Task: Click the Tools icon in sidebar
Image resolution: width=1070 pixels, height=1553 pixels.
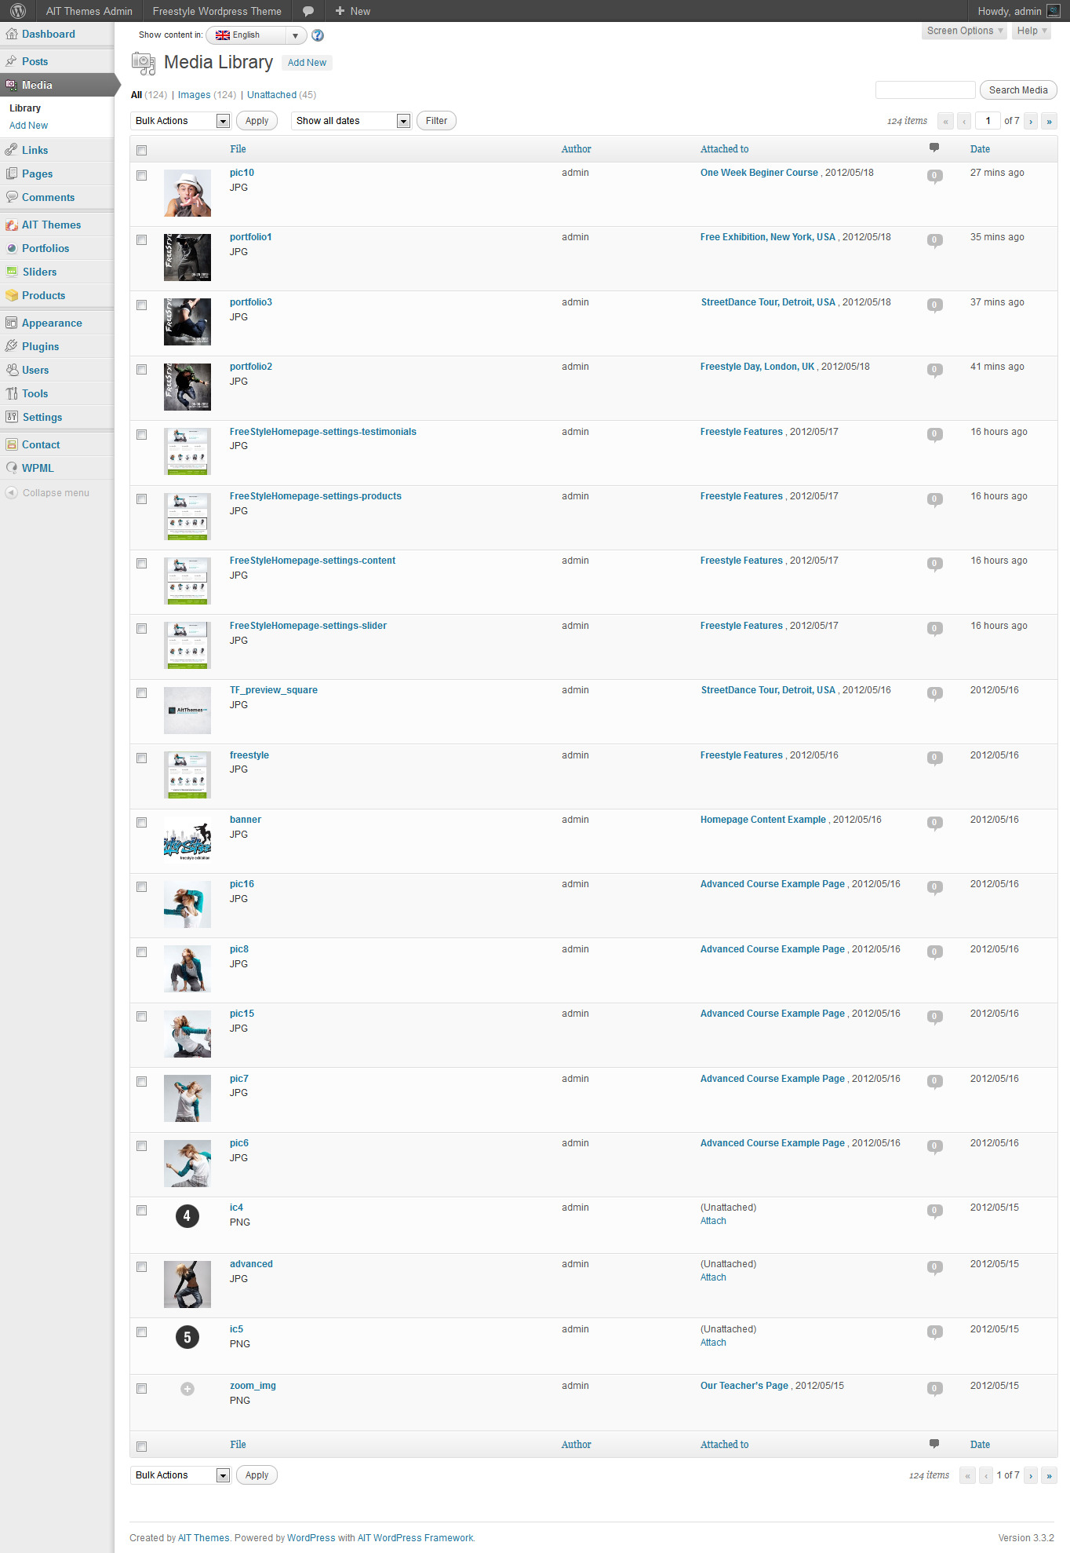Action: [x=12, y=393]
